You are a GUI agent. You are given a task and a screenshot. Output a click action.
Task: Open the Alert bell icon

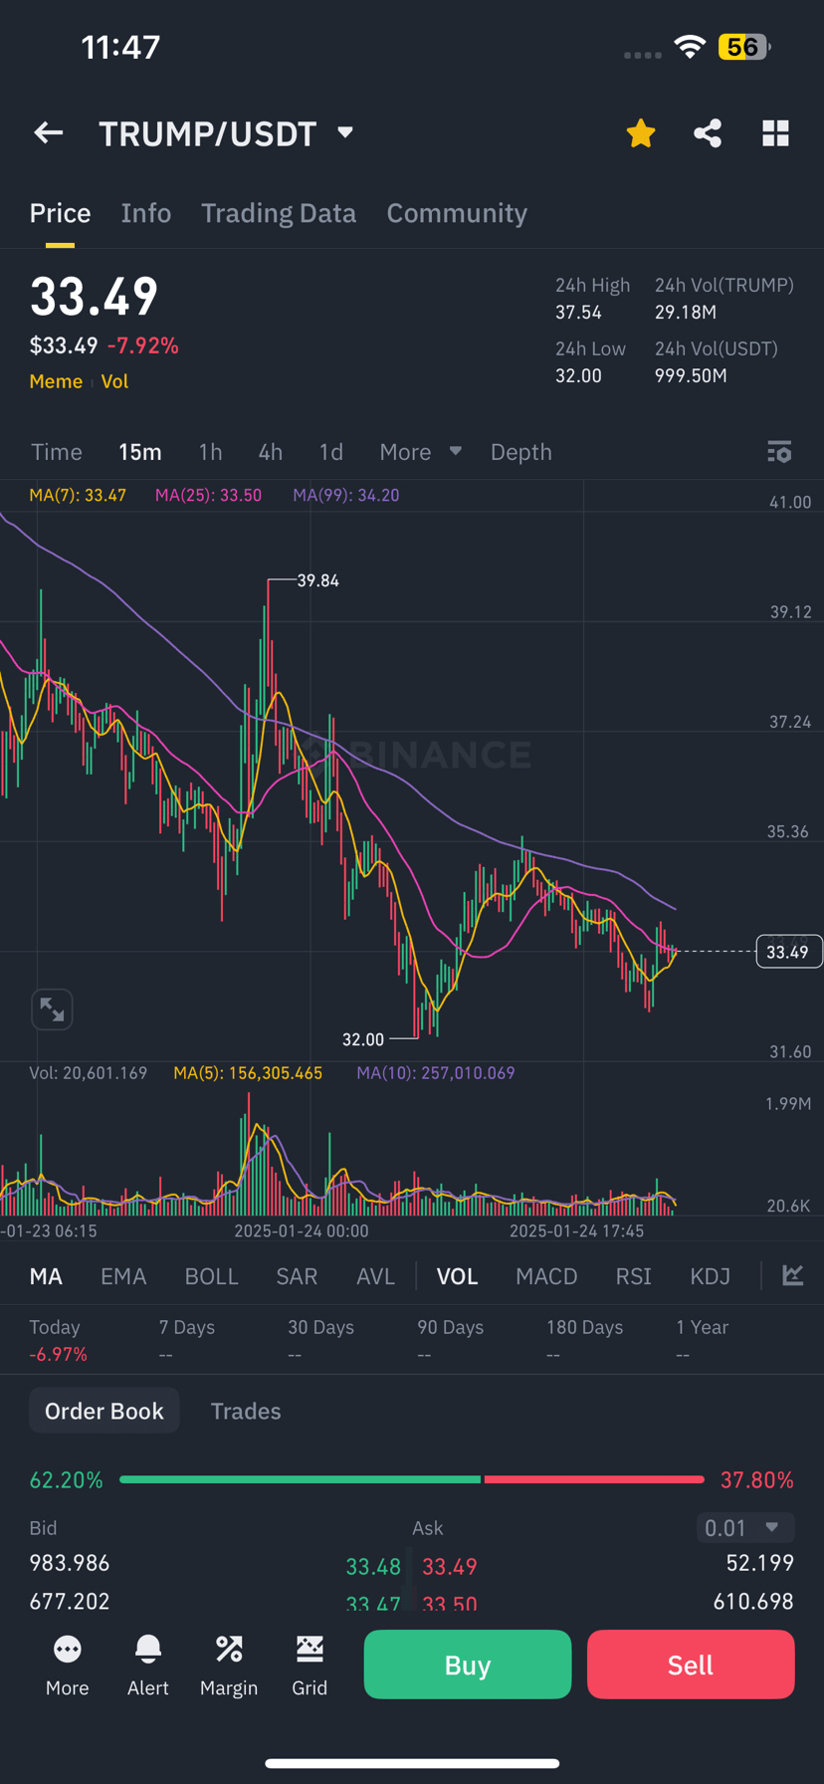pos(148,1666)
